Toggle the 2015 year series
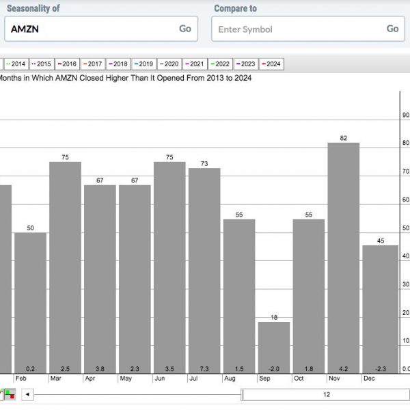This screenshot has width=410, height=410. (42, 64)
